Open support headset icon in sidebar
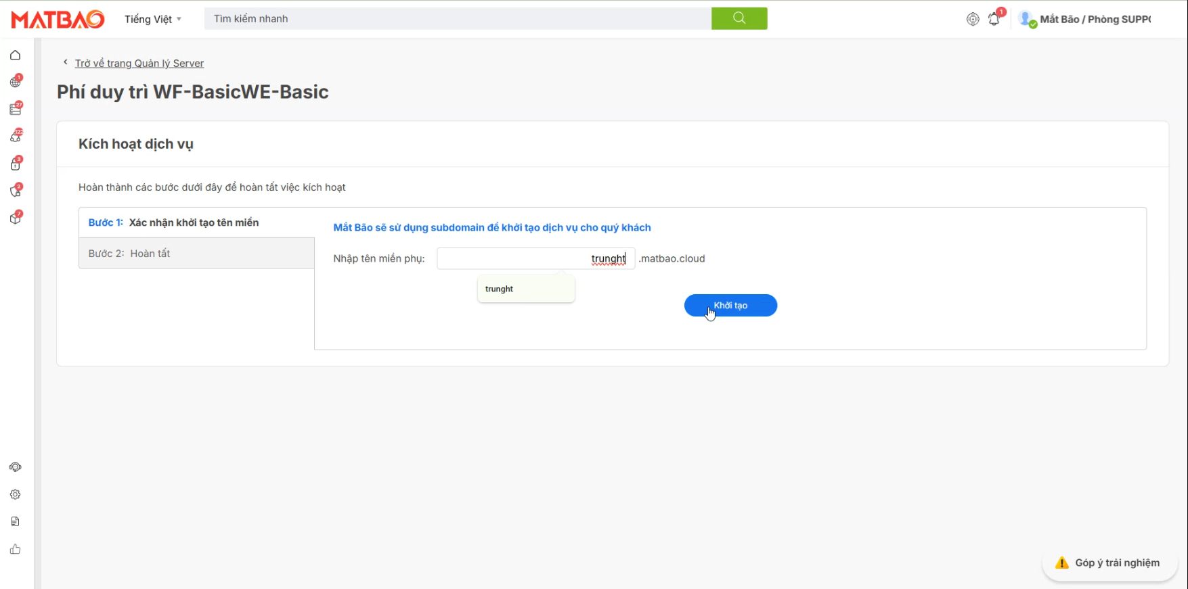 (16, 467)
